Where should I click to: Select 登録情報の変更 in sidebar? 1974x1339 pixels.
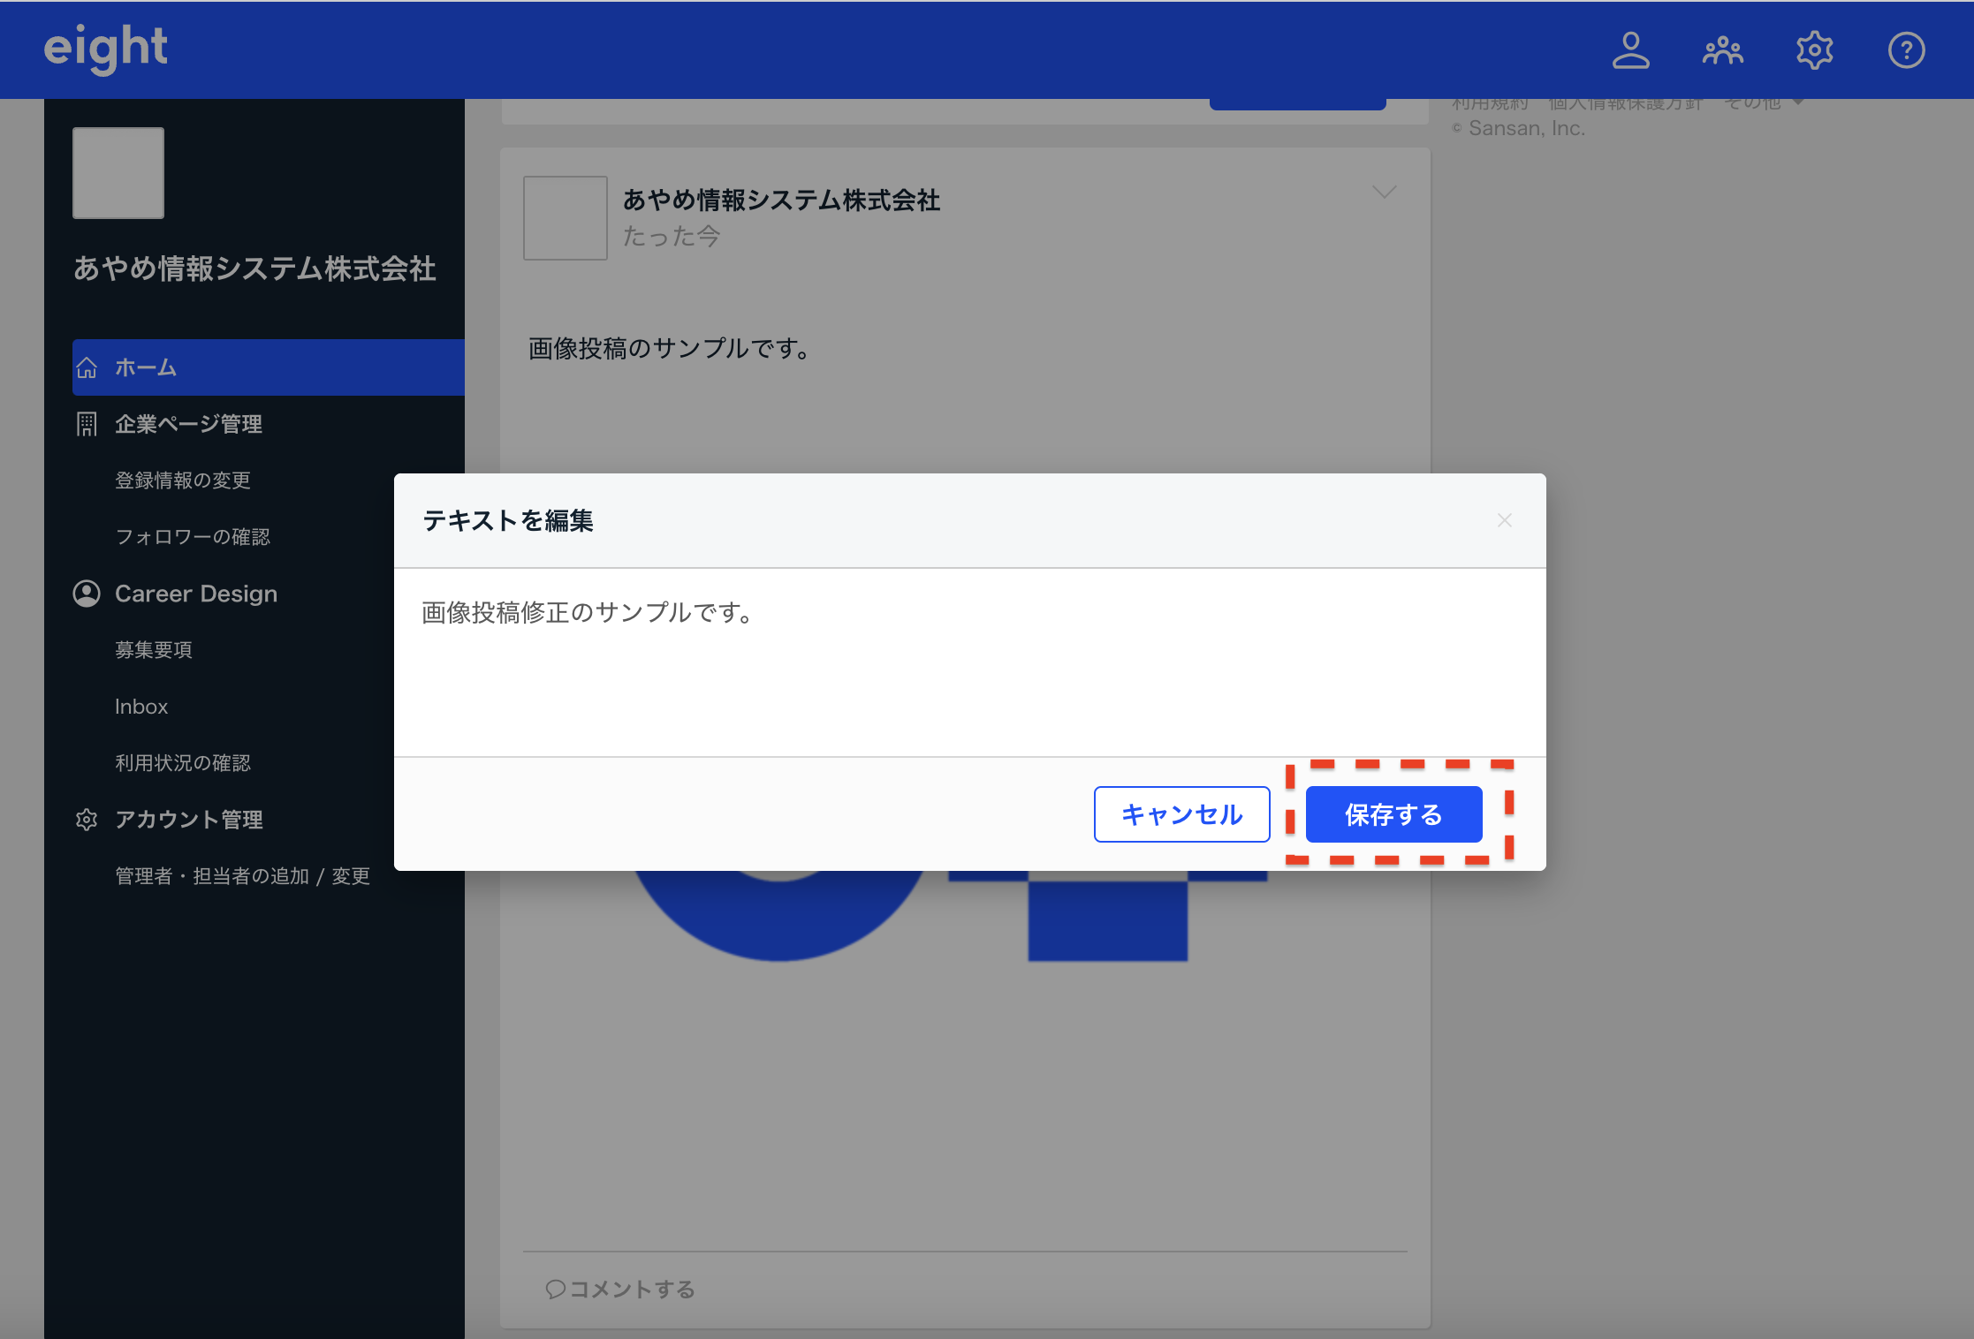point(183,480)
